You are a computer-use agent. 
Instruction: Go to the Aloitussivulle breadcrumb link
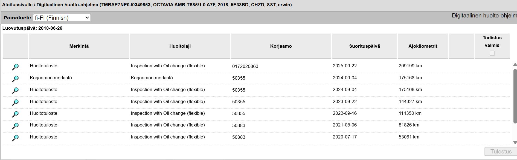(x=17, y=5)
